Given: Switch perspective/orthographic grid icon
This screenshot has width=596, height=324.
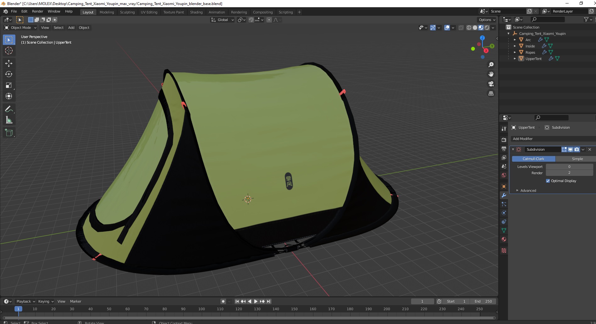Looking at the screenshot, I should pyautogui.click(x=491, y=93).
